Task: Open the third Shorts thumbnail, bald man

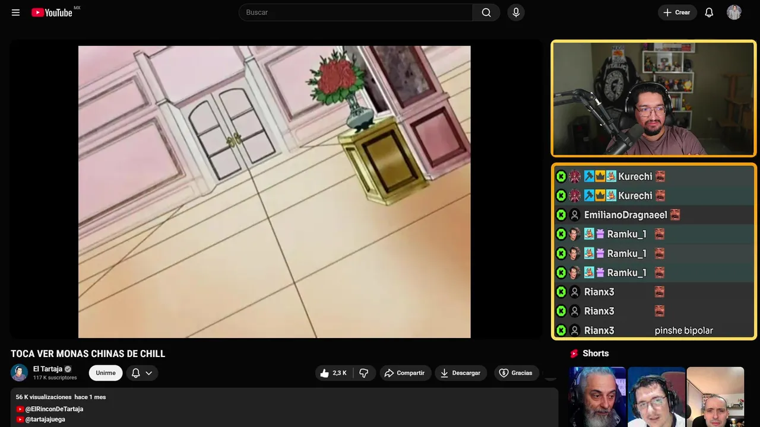Action: pyautogui.click(x=715, y=397)
